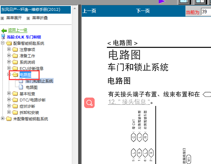The width and height of the screenshot is (211, 164).
Task: Click the red magnifier search button
Action: (x=89, y=103)
